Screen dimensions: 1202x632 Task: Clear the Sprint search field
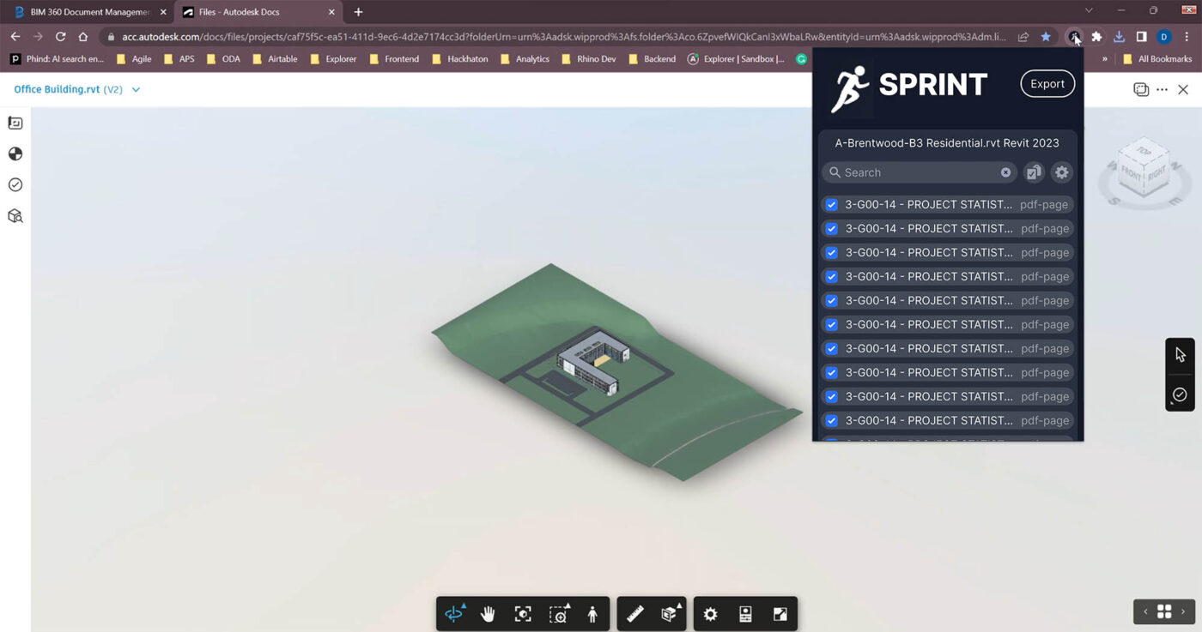point(1005,172)
